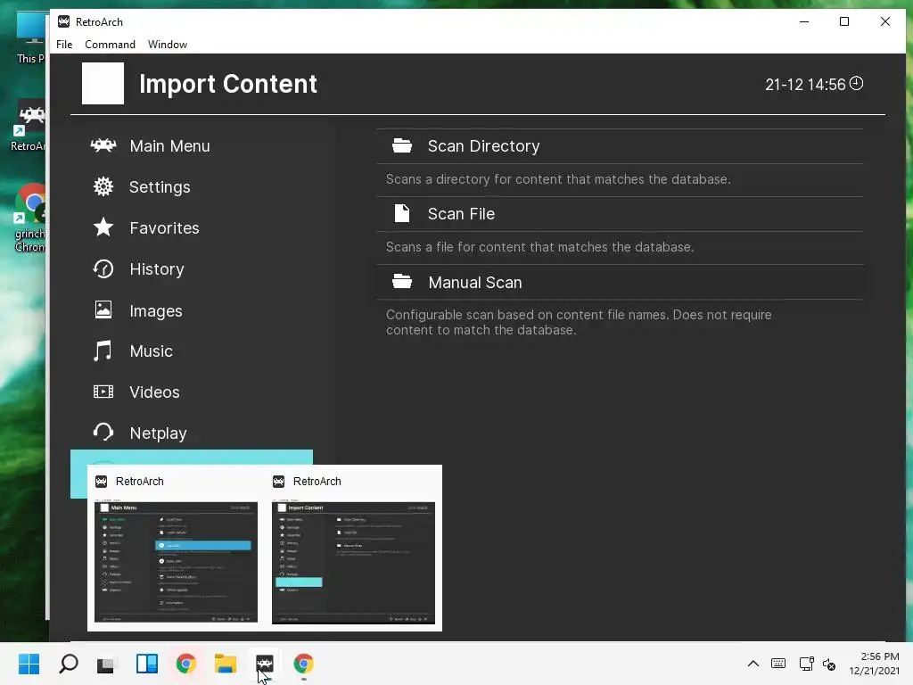The width and height of the screenshot is (913, 685).
Task: Select Main Menu label in sidebar
Action: (x=170, y=146)
